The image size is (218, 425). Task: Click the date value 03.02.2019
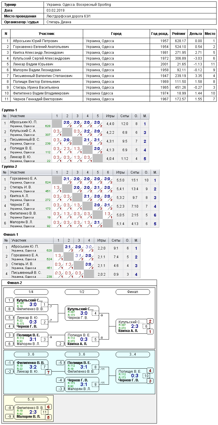55,10
